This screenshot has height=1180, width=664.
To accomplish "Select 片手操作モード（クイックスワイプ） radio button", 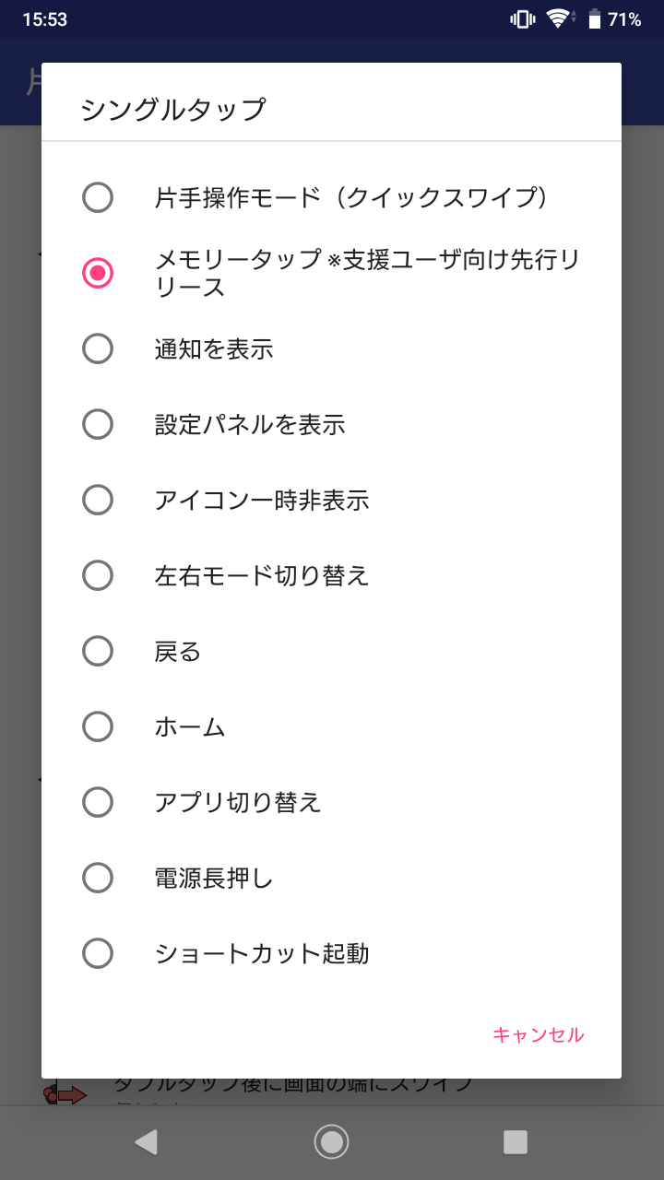I will point(98,197).
